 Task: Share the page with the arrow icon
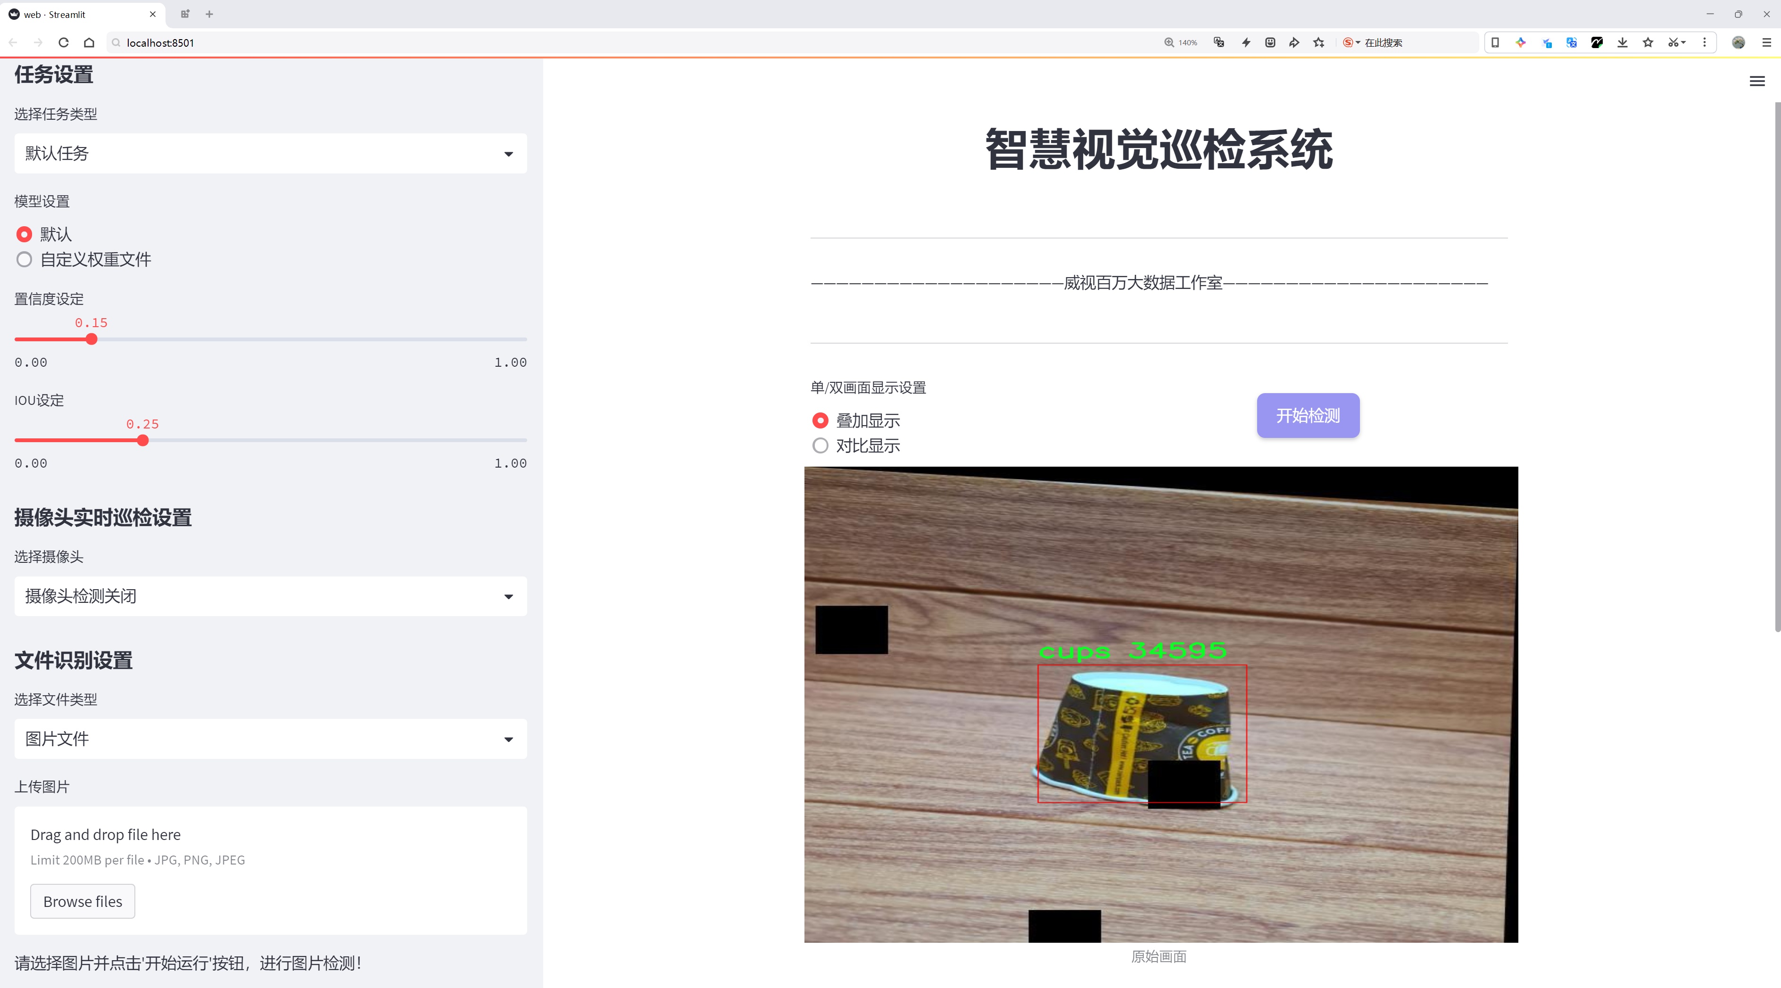(1293, 43)
